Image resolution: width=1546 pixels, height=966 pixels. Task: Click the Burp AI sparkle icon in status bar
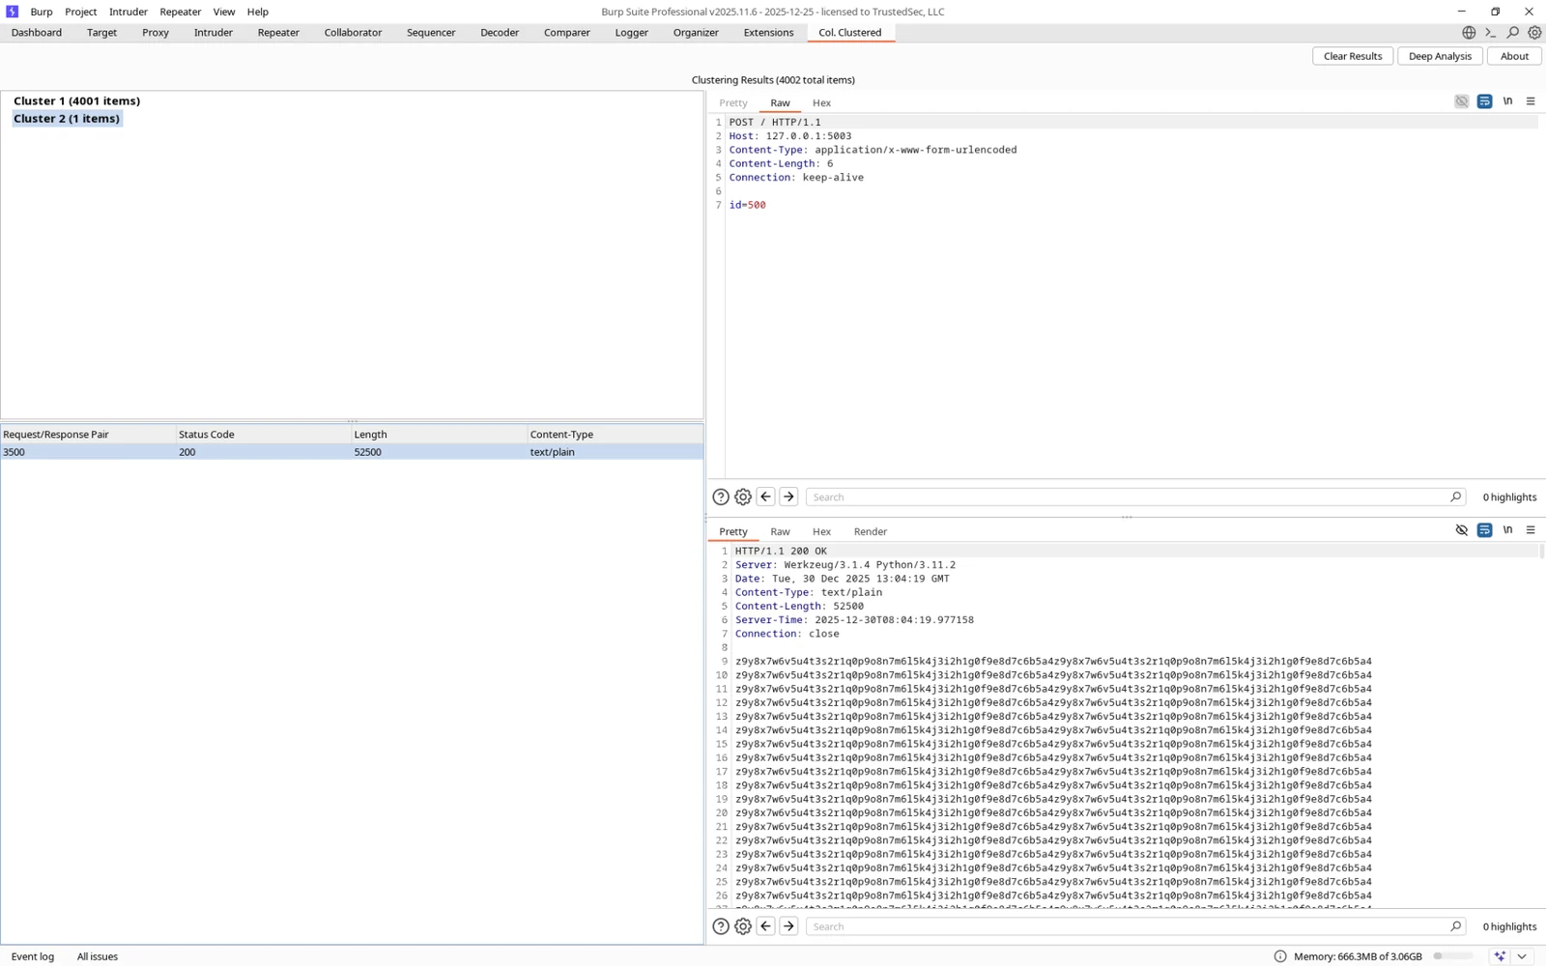click(x=1500, y=956)
